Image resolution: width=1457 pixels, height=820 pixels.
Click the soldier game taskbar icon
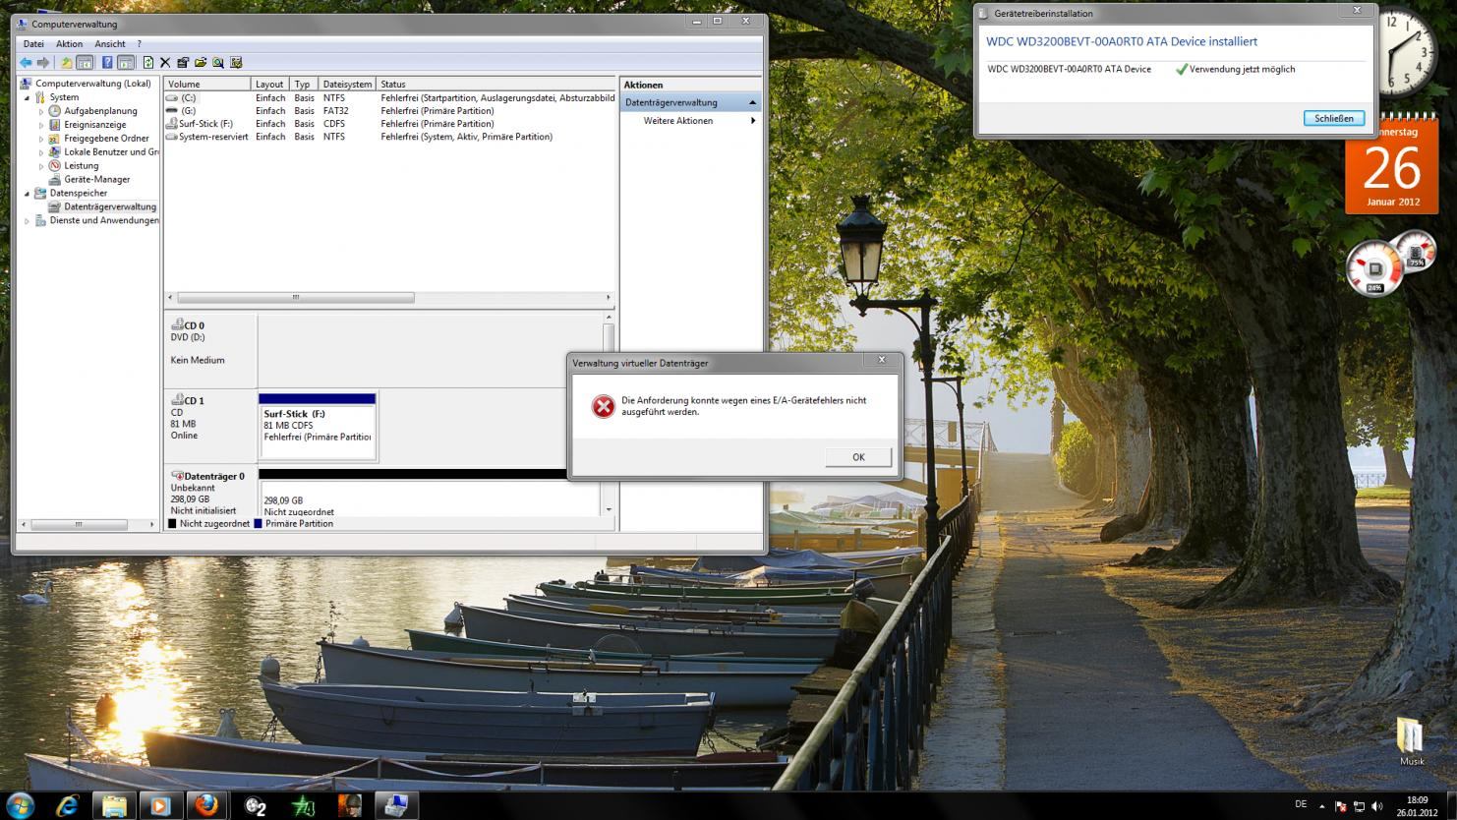(349, 805)
